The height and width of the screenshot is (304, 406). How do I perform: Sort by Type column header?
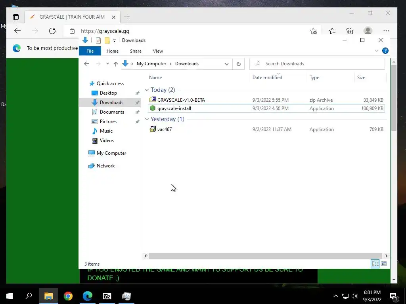pos(314,78)
